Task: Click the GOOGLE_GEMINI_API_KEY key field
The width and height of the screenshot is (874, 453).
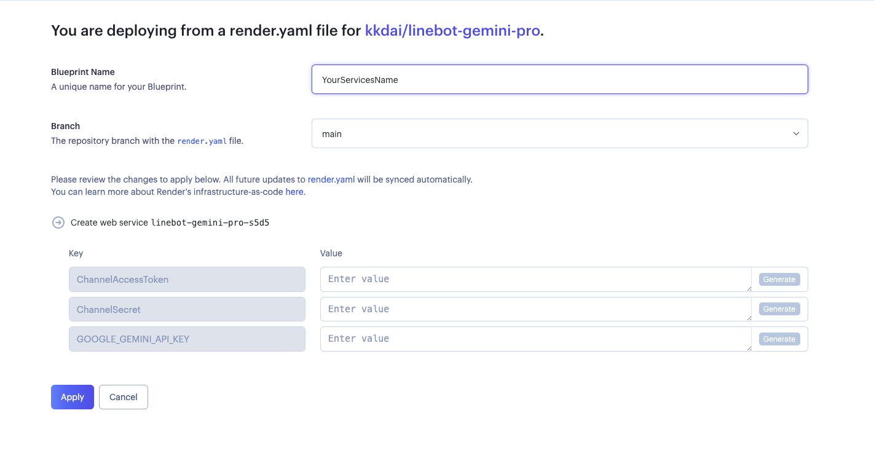Action: (x=187, y=339)
